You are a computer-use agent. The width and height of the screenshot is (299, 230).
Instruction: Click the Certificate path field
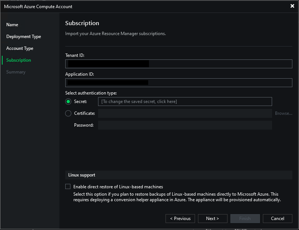tap(185, 113)
